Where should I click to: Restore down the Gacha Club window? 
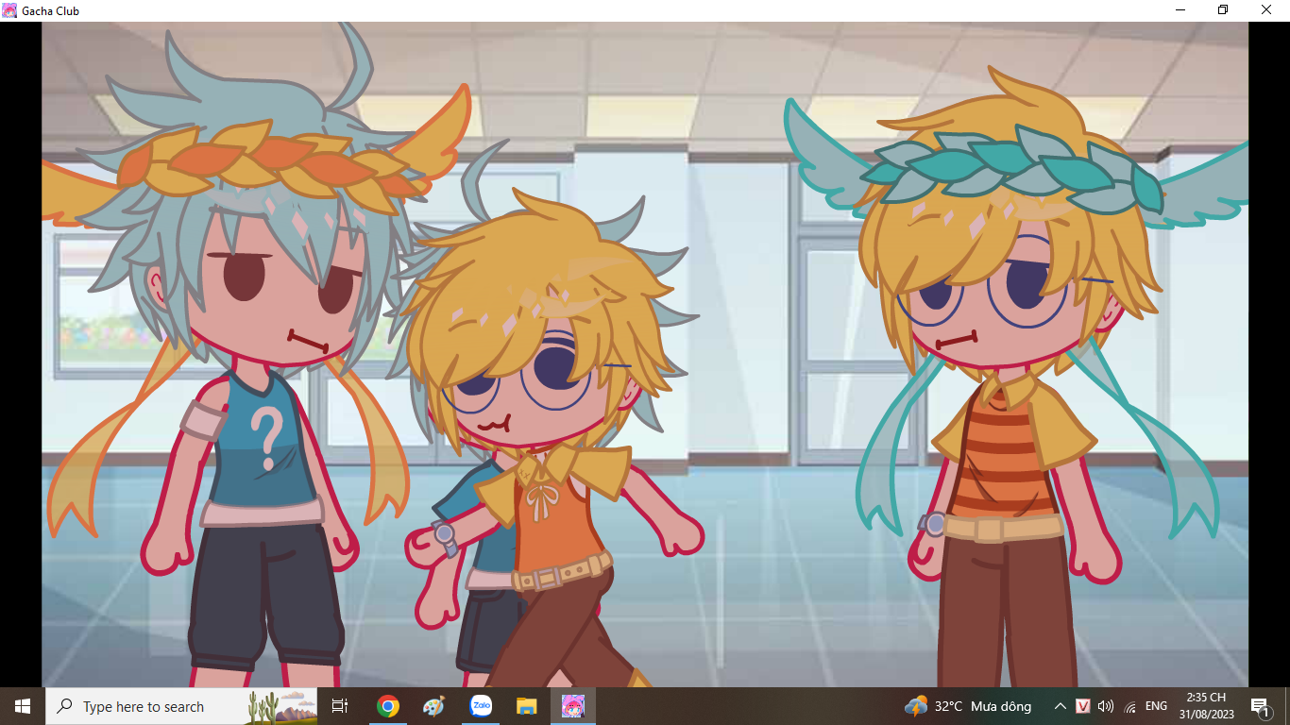click(x=1223, y=10)
